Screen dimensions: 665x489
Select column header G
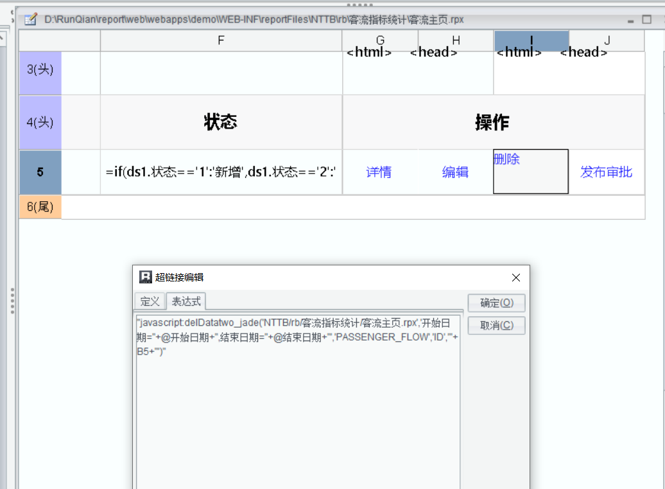pos(380,40)
